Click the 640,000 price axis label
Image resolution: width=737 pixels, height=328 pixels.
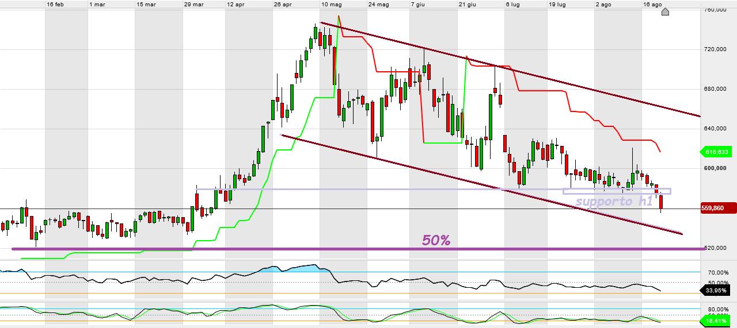pos(716,129)
